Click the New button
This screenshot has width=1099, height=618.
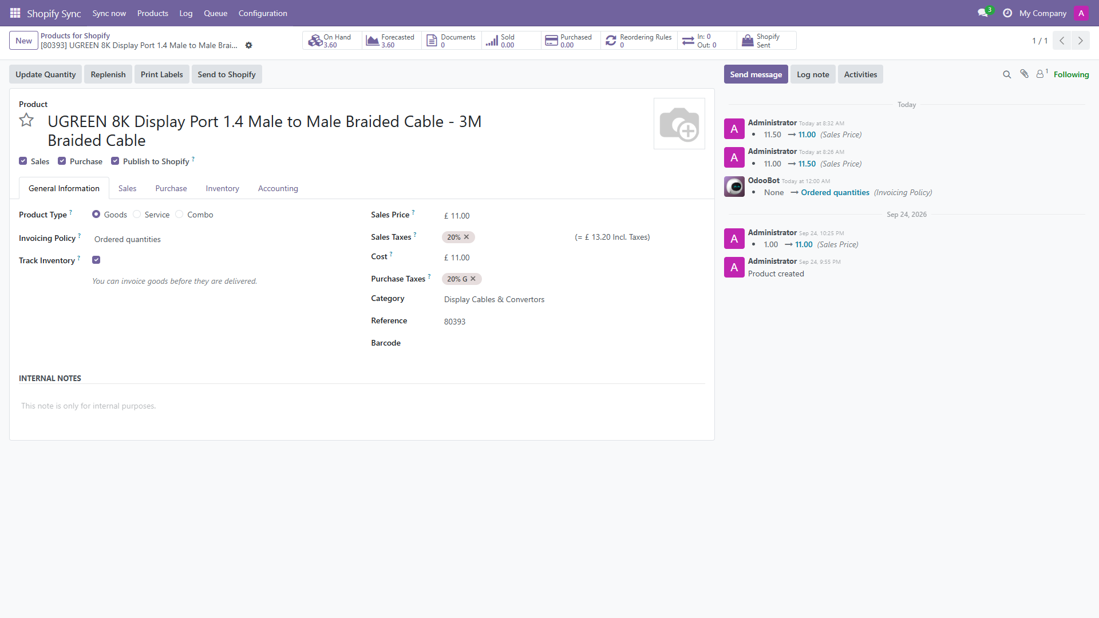click(24, 41)
